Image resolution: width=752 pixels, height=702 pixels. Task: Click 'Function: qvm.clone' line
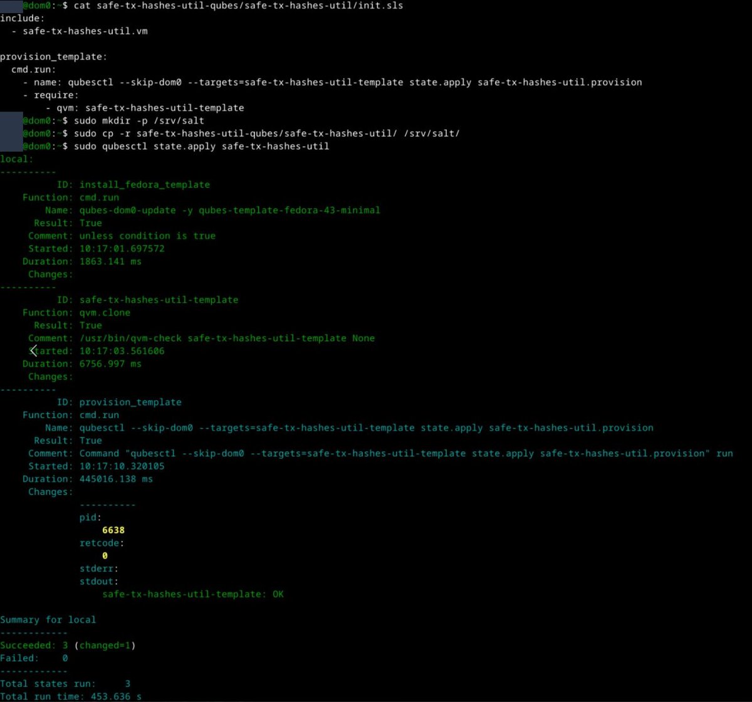coord(76,313)
